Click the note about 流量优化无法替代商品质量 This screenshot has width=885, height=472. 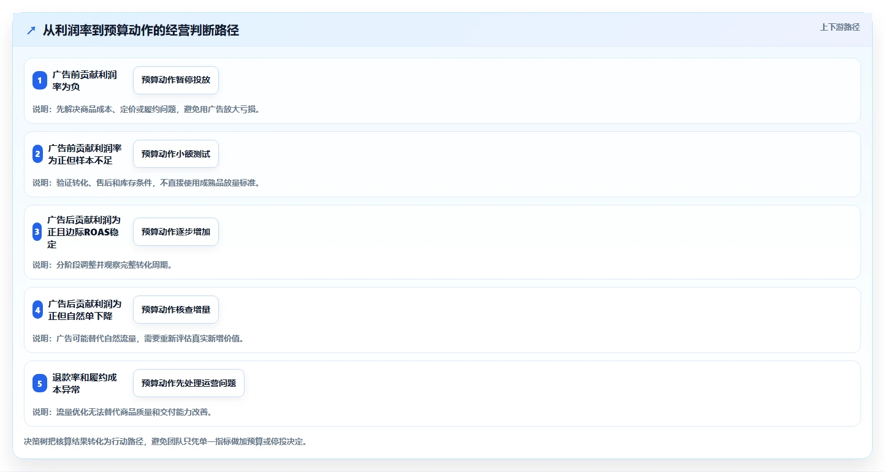point(123,412)
